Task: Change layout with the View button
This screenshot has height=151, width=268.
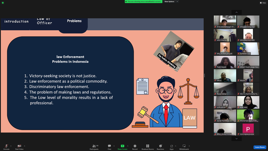Action: tap(263, 3)
